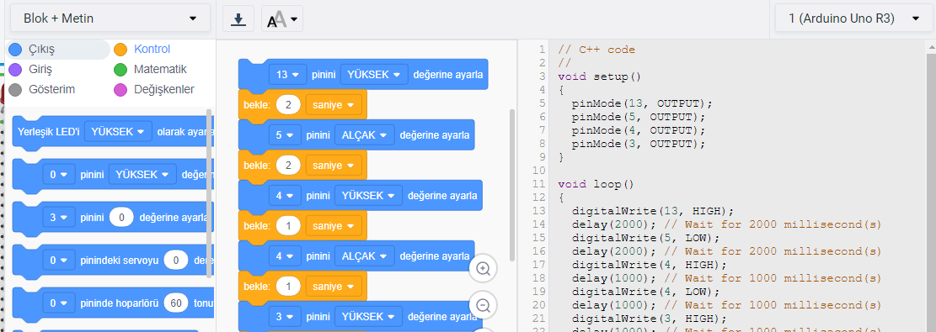Open saniye dropdown on first bekle block
The width and height of the screenshot is (936, 332).
[334, 106]
